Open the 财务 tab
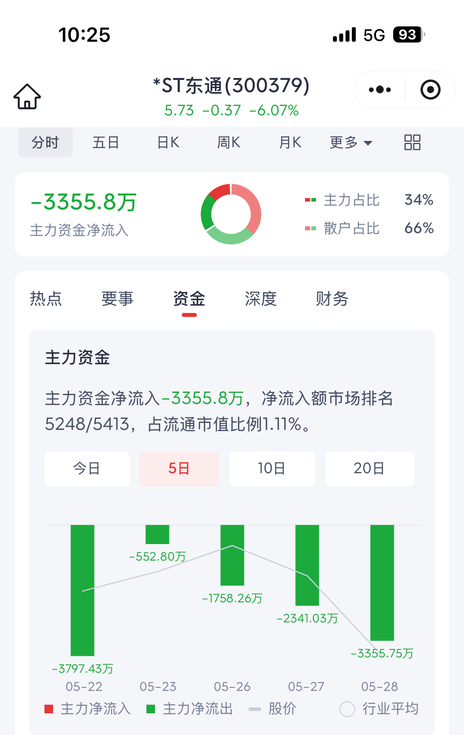The width and height of the screenshot is (464, 735). point(332,299)
